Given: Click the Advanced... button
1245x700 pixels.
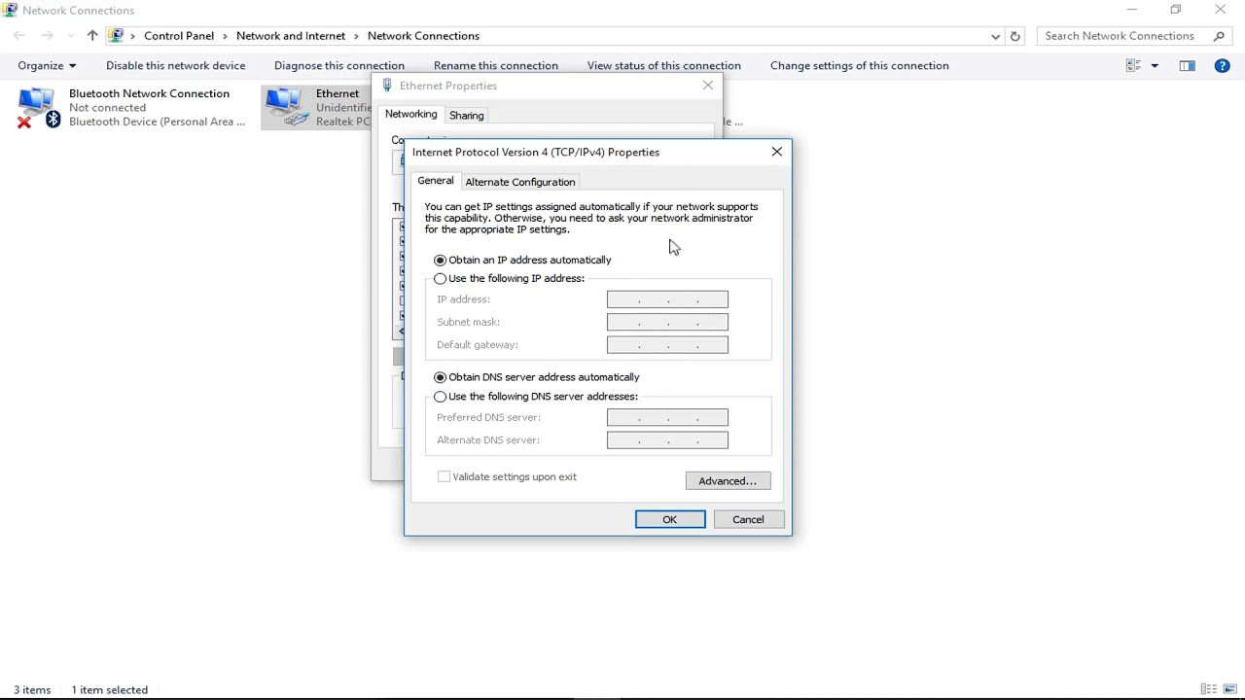Looking at the screenshot, I should click(x=728, y=481).
